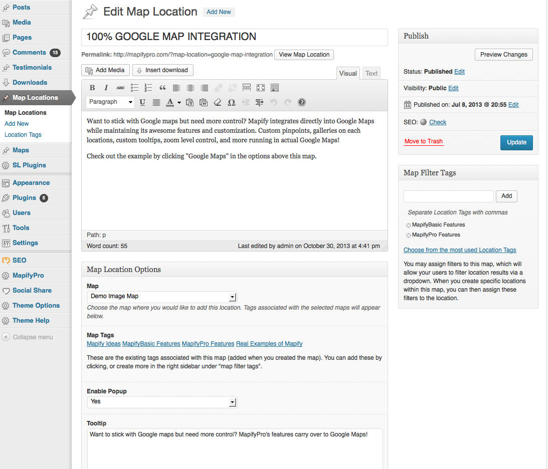Toggle distraction-free fullscreen mode
Viewport: 548px width, 469px height.
click(261, 88)
